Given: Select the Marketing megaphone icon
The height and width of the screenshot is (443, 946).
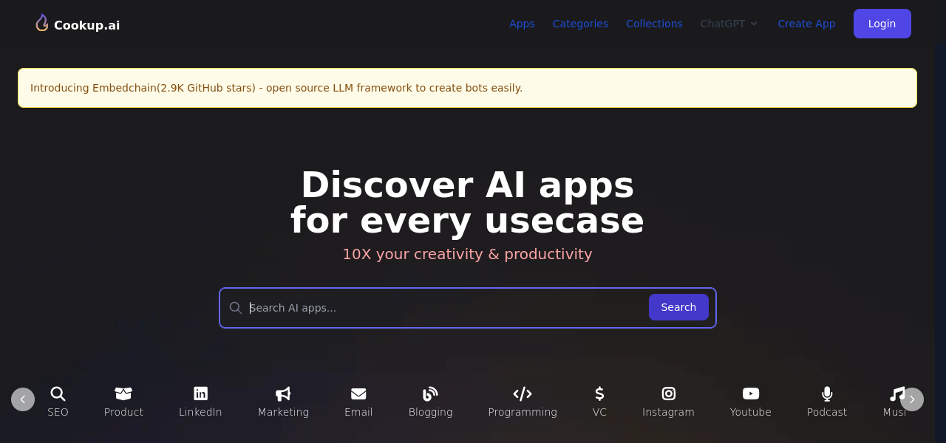Looking at the screenshot, I should [x=283, y=394].
